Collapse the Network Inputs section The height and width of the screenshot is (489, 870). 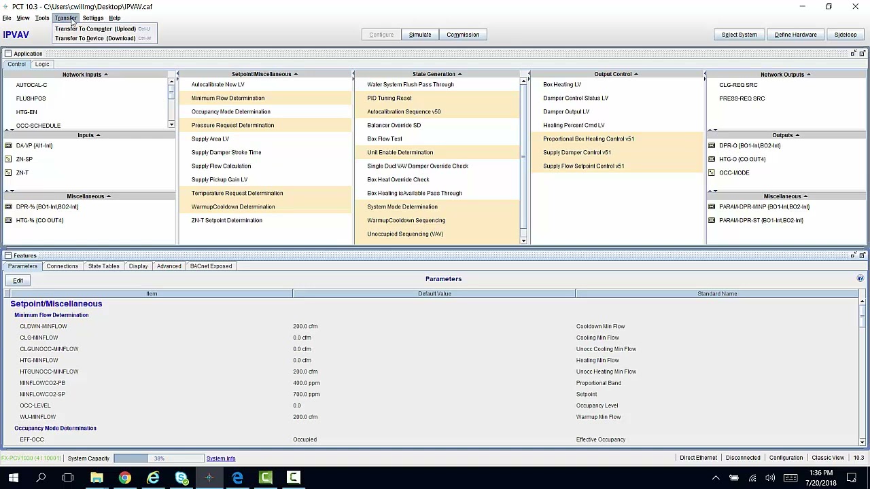tap(105, 74)
